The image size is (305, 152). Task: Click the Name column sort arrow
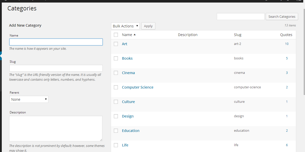[135, 35]
